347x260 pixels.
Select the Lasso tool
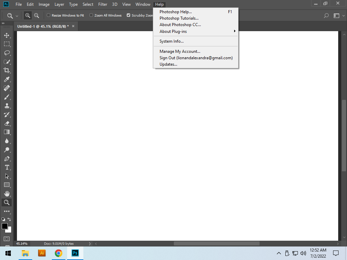point(7,52)
